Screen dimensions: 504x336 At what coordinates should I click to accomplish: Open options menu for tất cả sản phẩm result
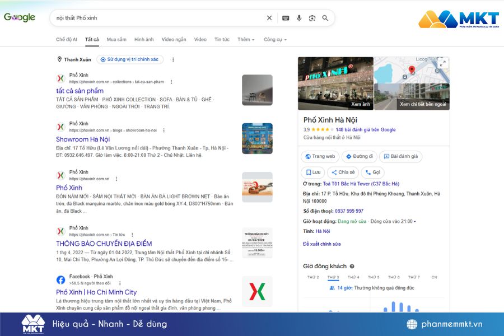point(171,82)
